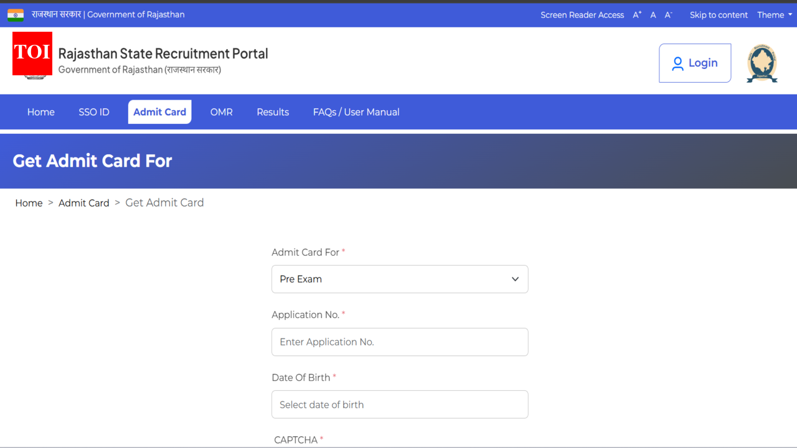Reset font size with normal A icon
This screenshot has height=448, width=797.
[653, 15]
